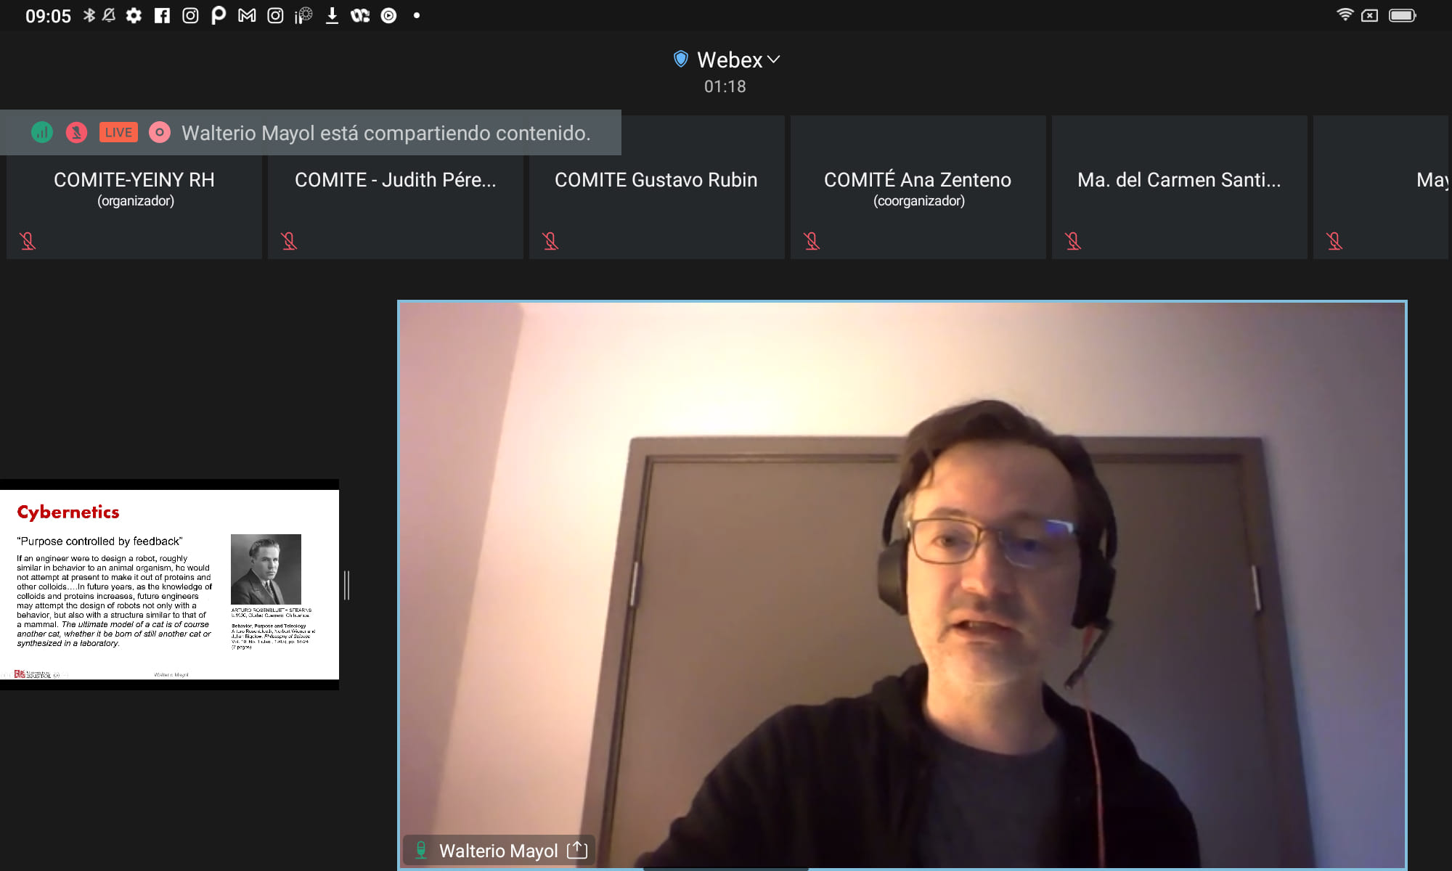
Task: Select the Ma. del Carmen Santi... tile
Action: [1180, 187]
